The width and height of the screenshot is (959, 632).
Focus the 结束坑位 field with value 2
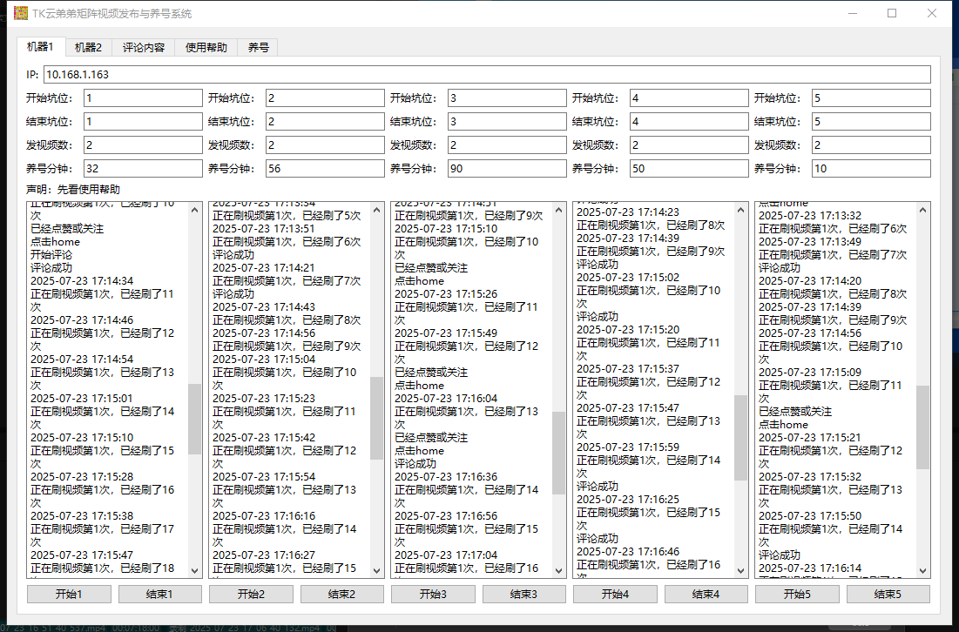coord(325,122)
